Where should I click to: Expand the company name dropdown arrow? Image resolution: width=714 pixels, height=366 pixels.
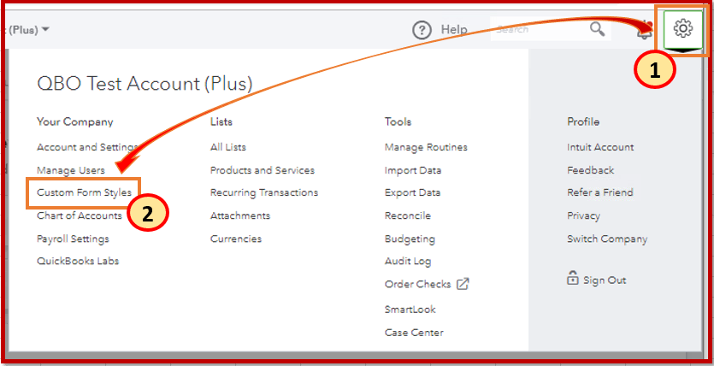pos(45,29)
